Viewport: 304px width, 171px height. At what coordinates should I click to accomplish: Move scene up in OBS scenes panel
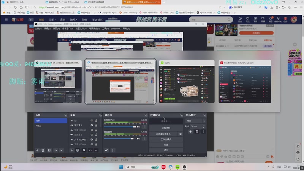55,150
